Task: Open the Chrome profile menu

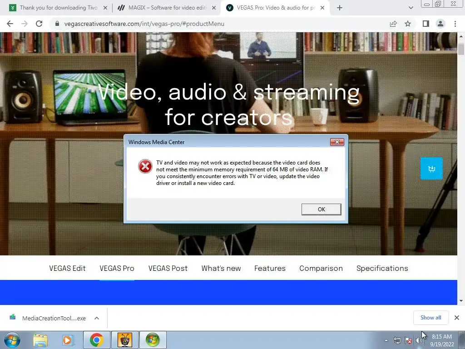Action: [x=440, y=24]
